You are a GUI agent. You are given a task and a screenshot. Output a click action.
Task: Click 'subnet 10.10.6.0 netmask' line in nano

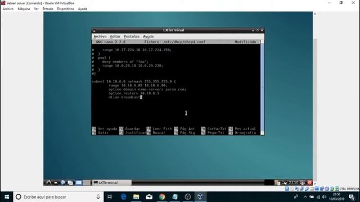click(134, 81)
